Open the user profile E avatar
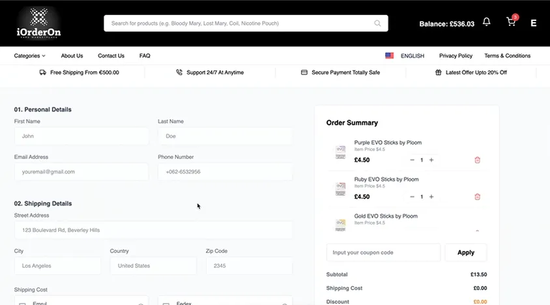This screenshot has height=305, width=550. pos(534,23)
